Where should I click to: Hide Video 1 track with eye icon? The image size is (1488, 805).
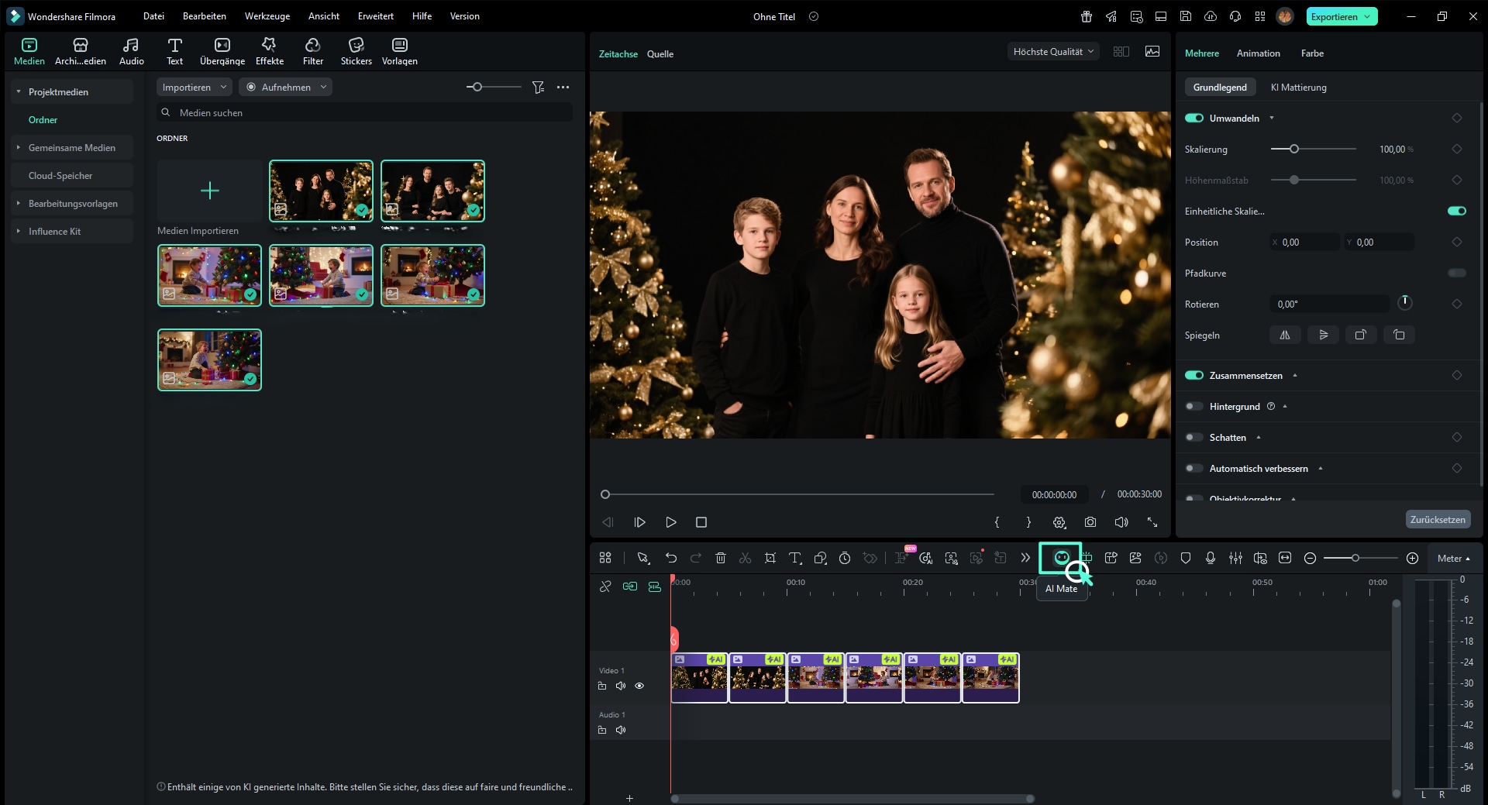coord(639,686)
